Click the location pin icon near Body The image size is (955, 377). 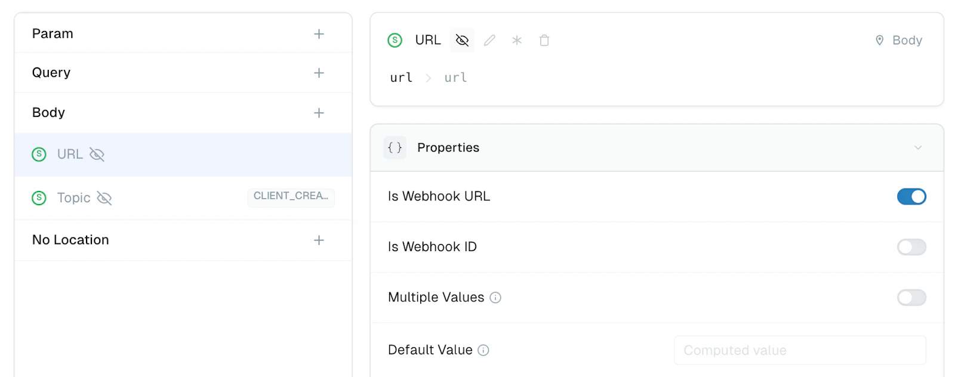point(879,41)
